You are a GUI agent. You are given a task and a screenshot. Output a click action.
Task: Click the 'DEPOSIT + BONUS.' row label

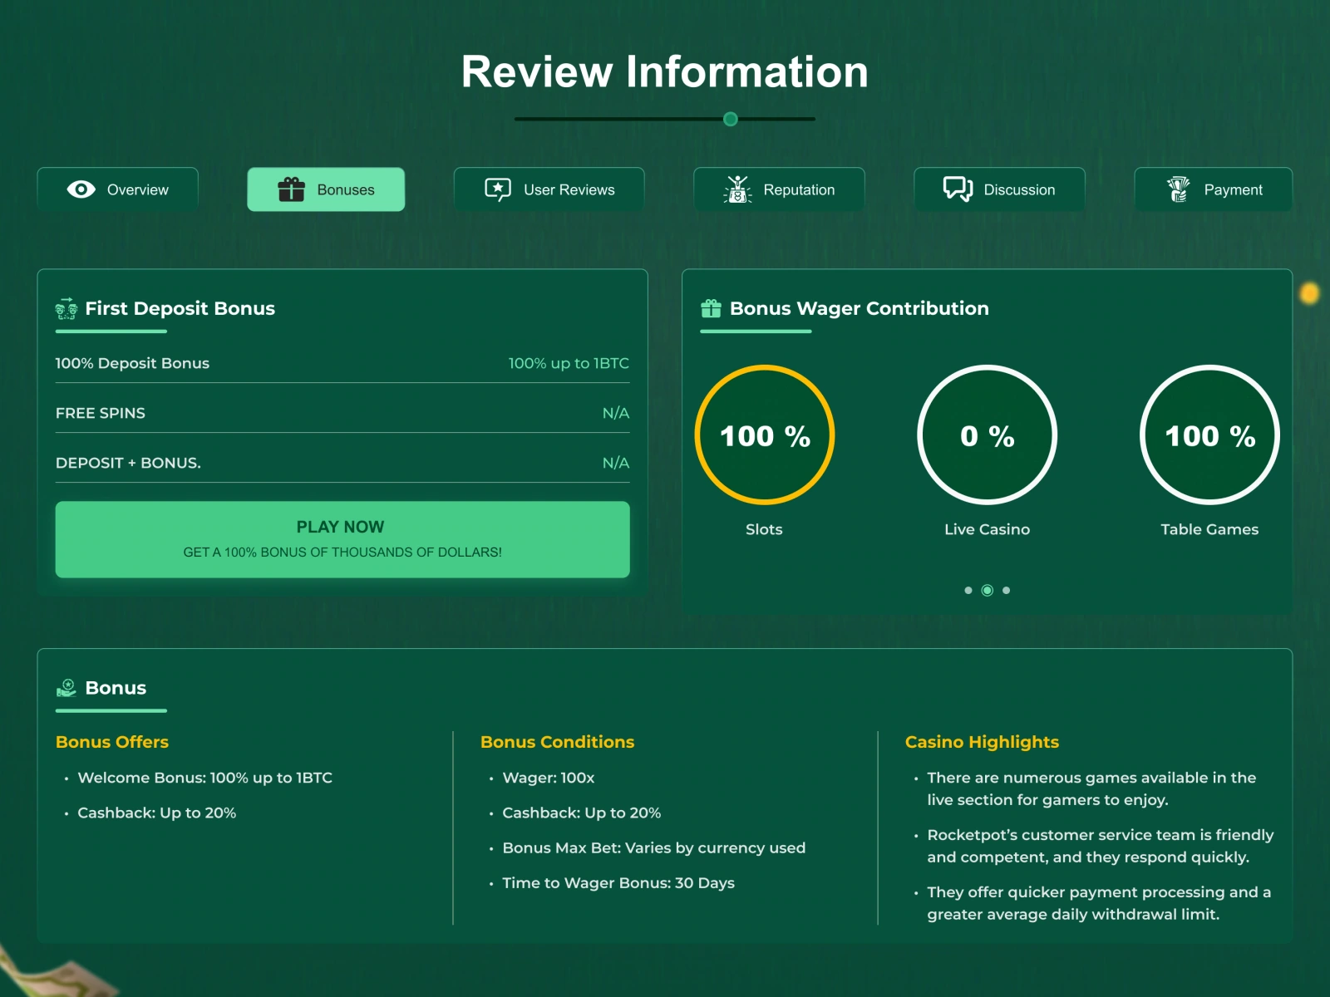point(128,463)
